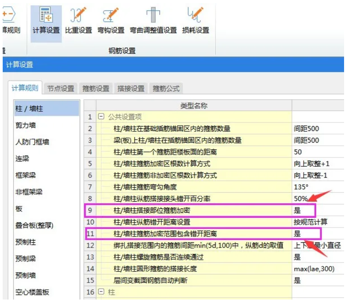The width and height of the screenshot is (349, 304).
Task: Switch to 计算规则 tab
Action: 25,88
